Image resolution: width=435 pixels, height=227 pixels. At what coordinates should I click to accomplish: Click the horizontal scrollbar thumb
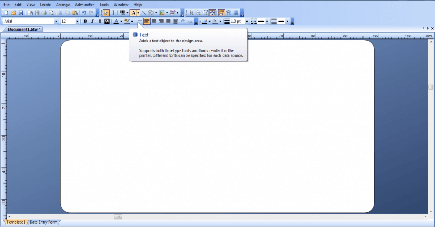tap(118, 216)
